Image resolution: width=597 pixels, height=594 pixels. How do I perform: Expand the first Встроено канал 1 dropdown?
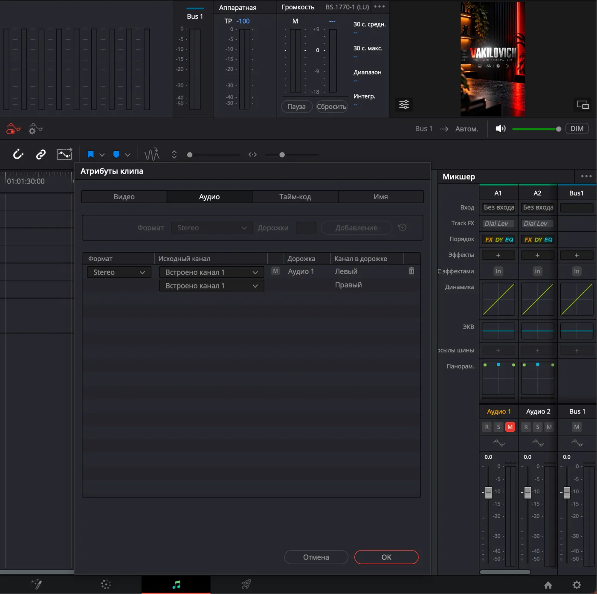point(212,272)
